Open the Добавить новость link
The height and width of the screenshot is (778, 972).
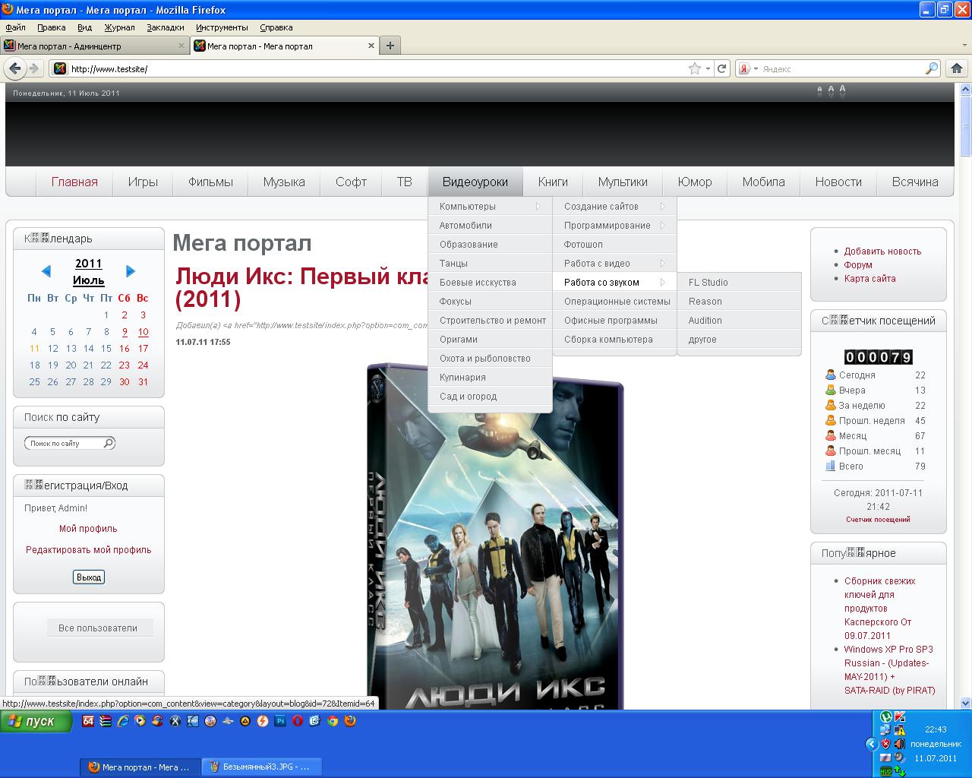(882, 251)
